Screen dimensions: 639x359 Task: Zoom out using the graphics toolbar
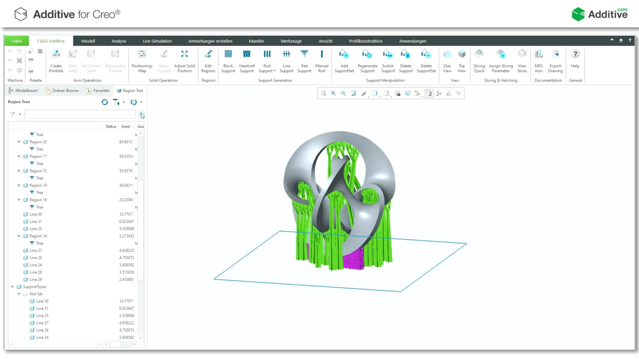tap(343, 93)
